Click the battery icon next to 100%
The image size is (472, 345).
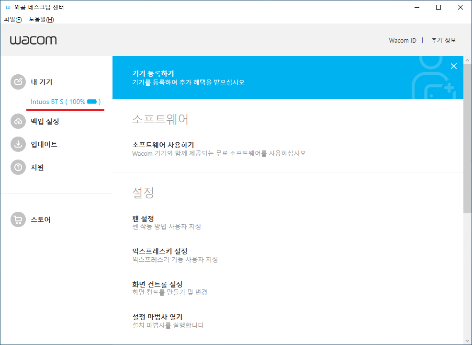tap(92, 102)
